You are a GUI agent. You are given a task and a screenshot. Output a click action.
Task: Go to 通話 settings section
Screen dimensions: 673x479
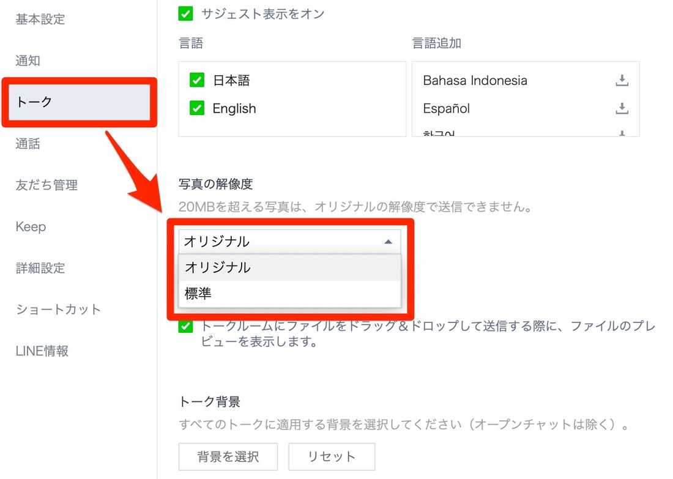(28, 144)
